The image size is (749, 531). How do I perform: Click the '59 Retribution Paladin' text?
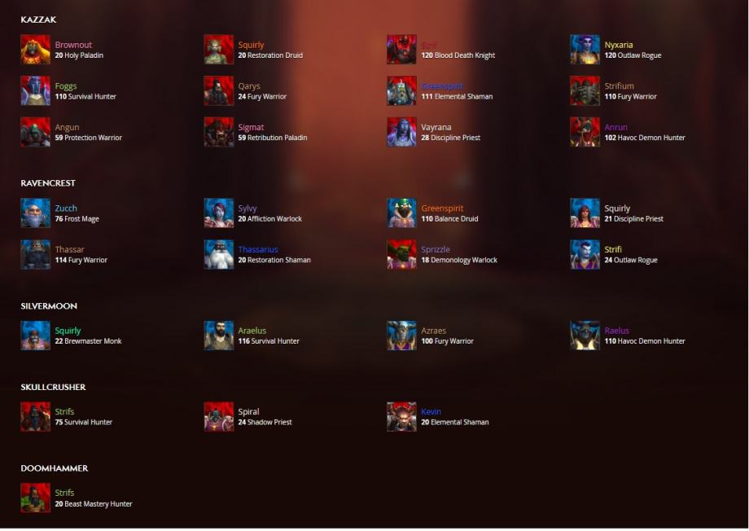click(273, 138)
